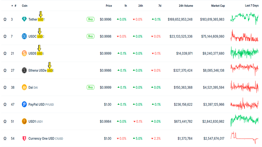
Task: Click the USD1 coin logo icon
Action: click(x=24, y=121)
